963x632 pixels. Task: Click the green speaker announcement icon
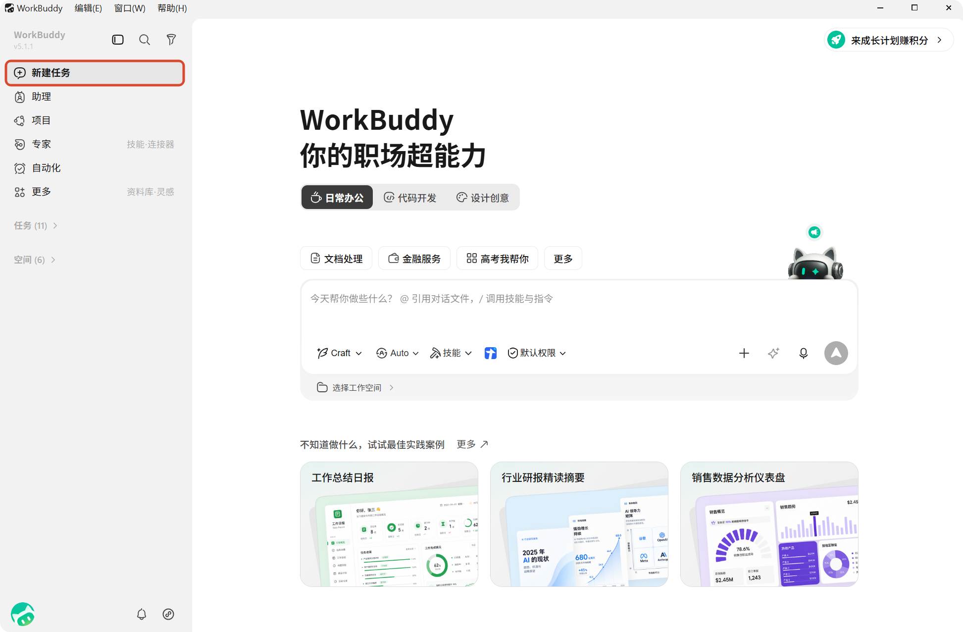[x=814, y=232]
